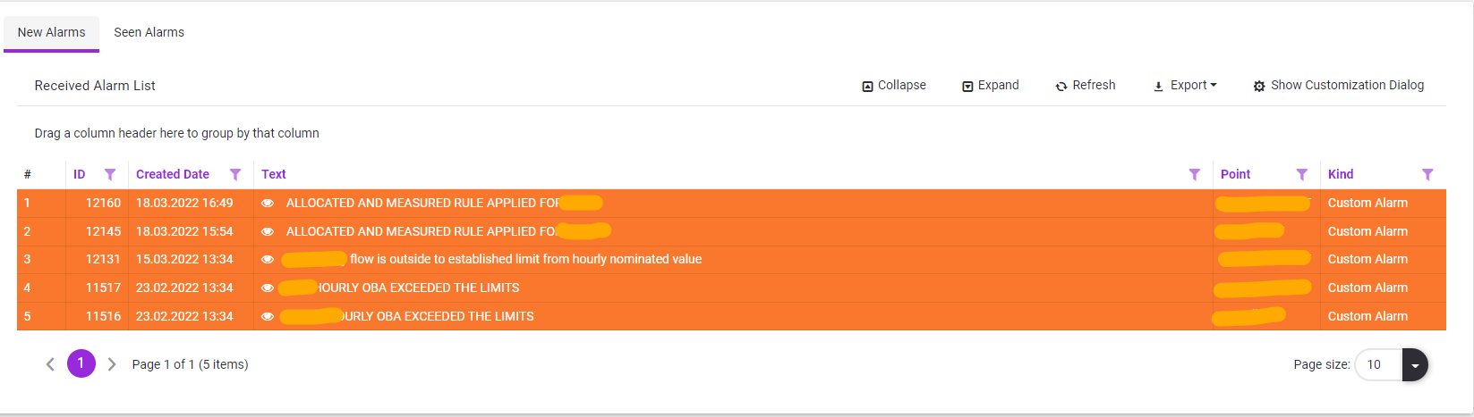Open the Export dropdown menu
The width and height of the screenshot is (1474, 417).
coord(1185,86)
